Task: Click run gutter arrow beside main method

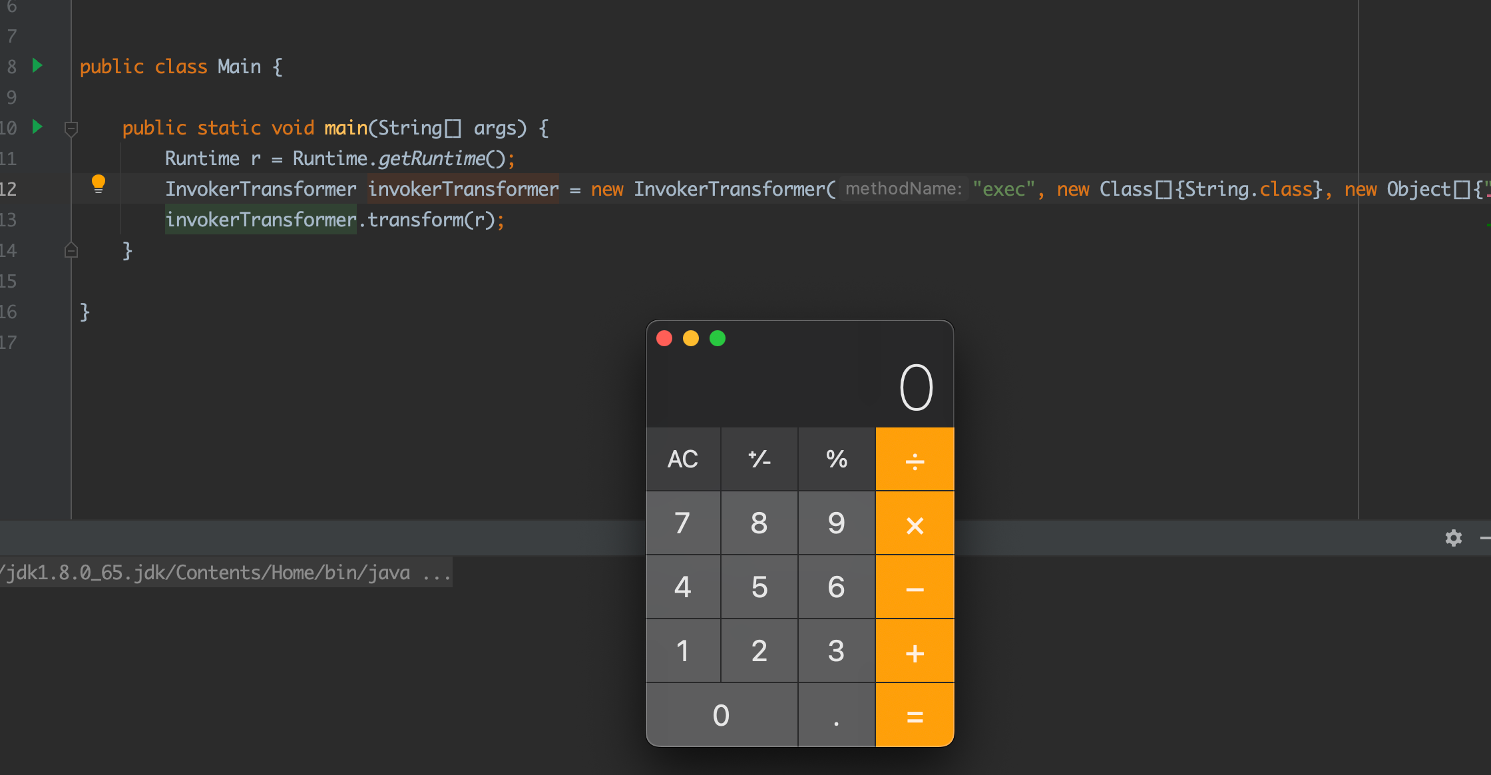Action: (37, 127)
